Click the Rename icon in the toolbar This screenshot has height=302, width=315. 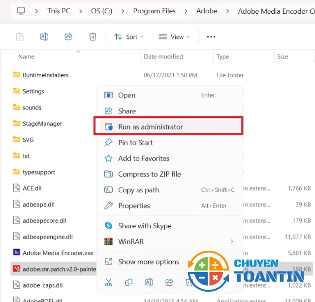pos(44,37)
